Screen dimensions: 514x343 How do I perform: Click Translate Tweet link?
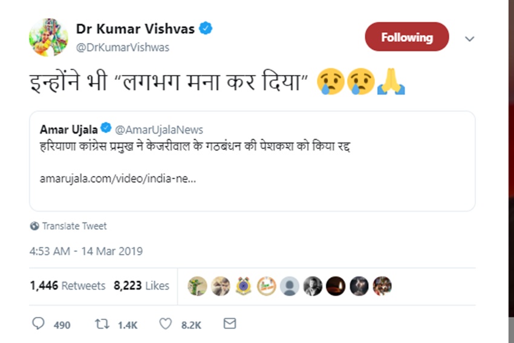(74, 226)
